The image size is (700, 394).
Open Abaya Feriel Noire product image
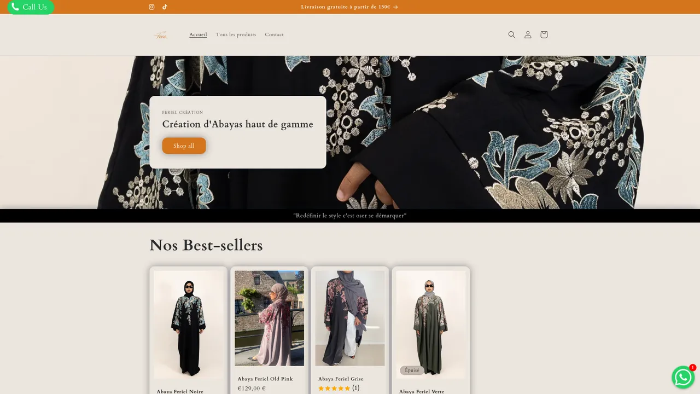[189, 324]
